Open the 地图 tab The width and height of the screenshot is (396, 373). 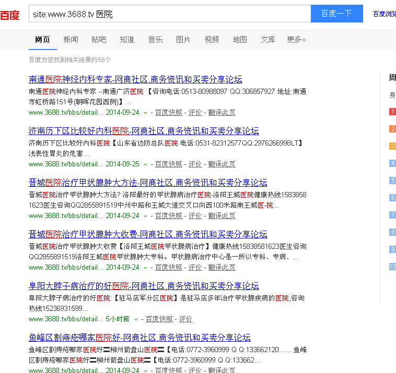(x=240, y=40)
